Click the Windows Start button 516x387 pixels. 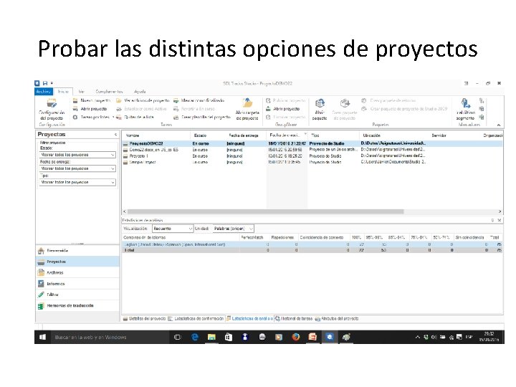pyautogui.click(x=42, y=338)
